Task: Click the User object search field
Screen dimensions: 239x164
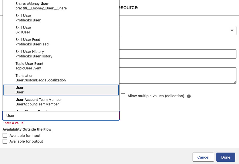Action: (61, 116)
